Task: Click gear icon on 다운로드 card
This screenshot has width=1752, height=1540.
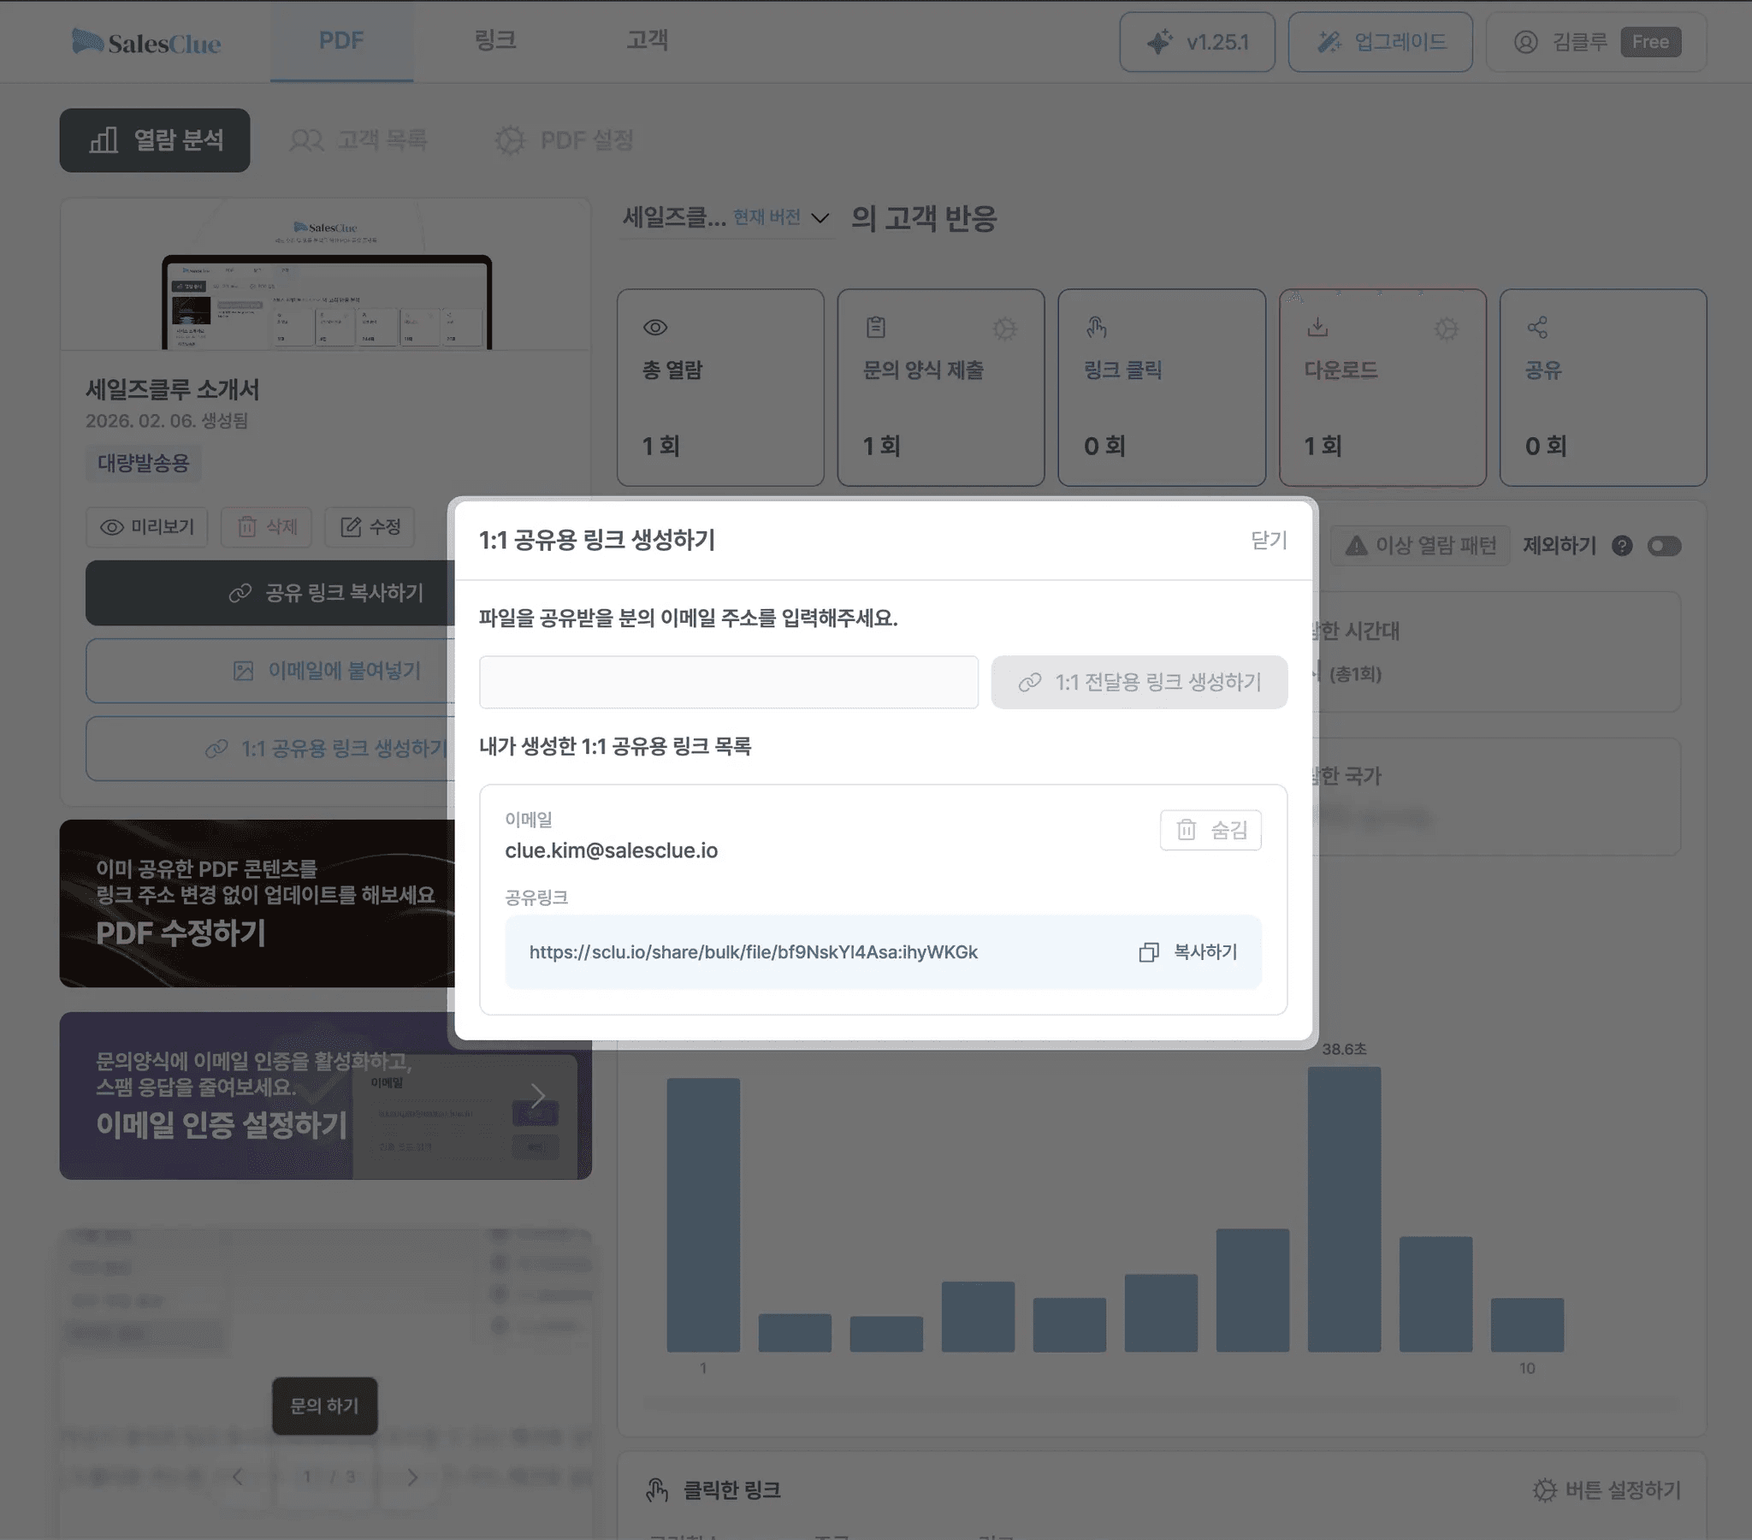Action: pos(1446,329)
